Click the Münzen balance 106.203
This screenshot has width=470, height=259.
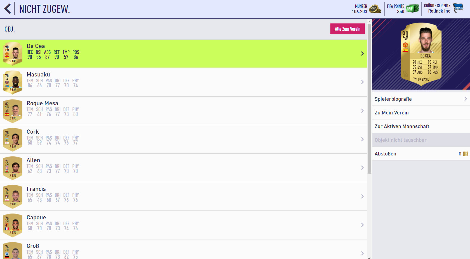[x=359, y=11]
